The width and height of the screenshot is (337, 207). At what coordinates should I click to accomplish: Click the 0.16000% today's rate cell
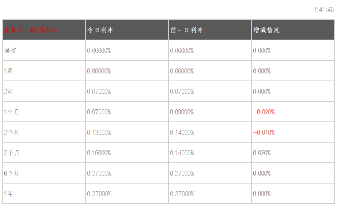(x=99, y=153)
